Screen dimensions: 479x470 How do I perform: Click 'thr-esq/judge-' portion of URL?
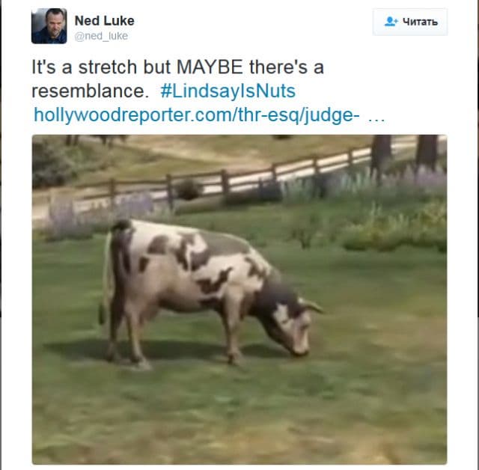click(x=299, y=115)
